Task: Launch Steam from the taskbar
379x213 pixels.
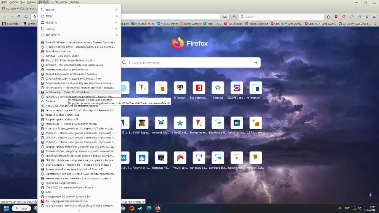Action: tap(140, 208)
